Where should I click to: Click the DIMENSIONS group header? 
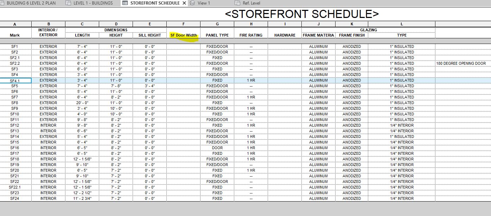point(116,30)
